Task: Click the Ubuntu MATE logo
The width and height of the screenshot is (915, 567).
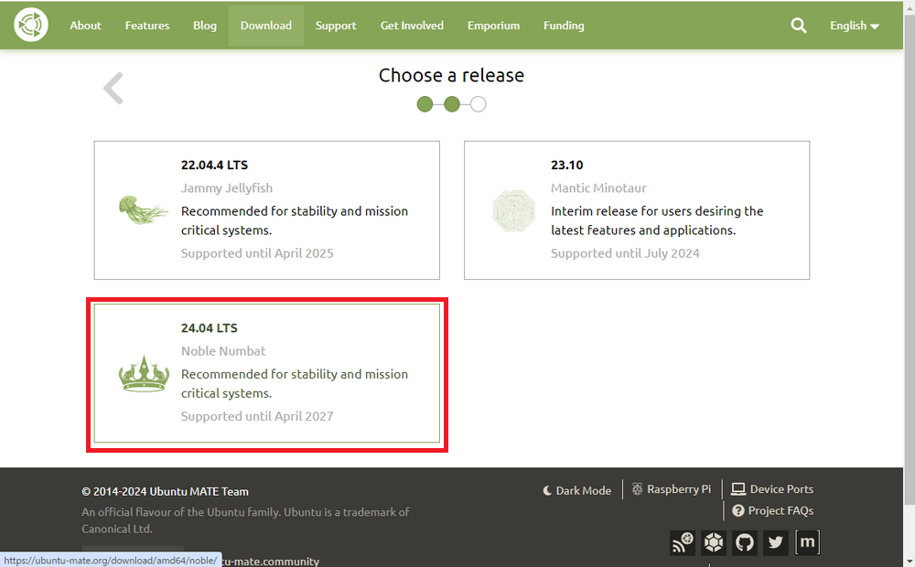Action: 30,25
